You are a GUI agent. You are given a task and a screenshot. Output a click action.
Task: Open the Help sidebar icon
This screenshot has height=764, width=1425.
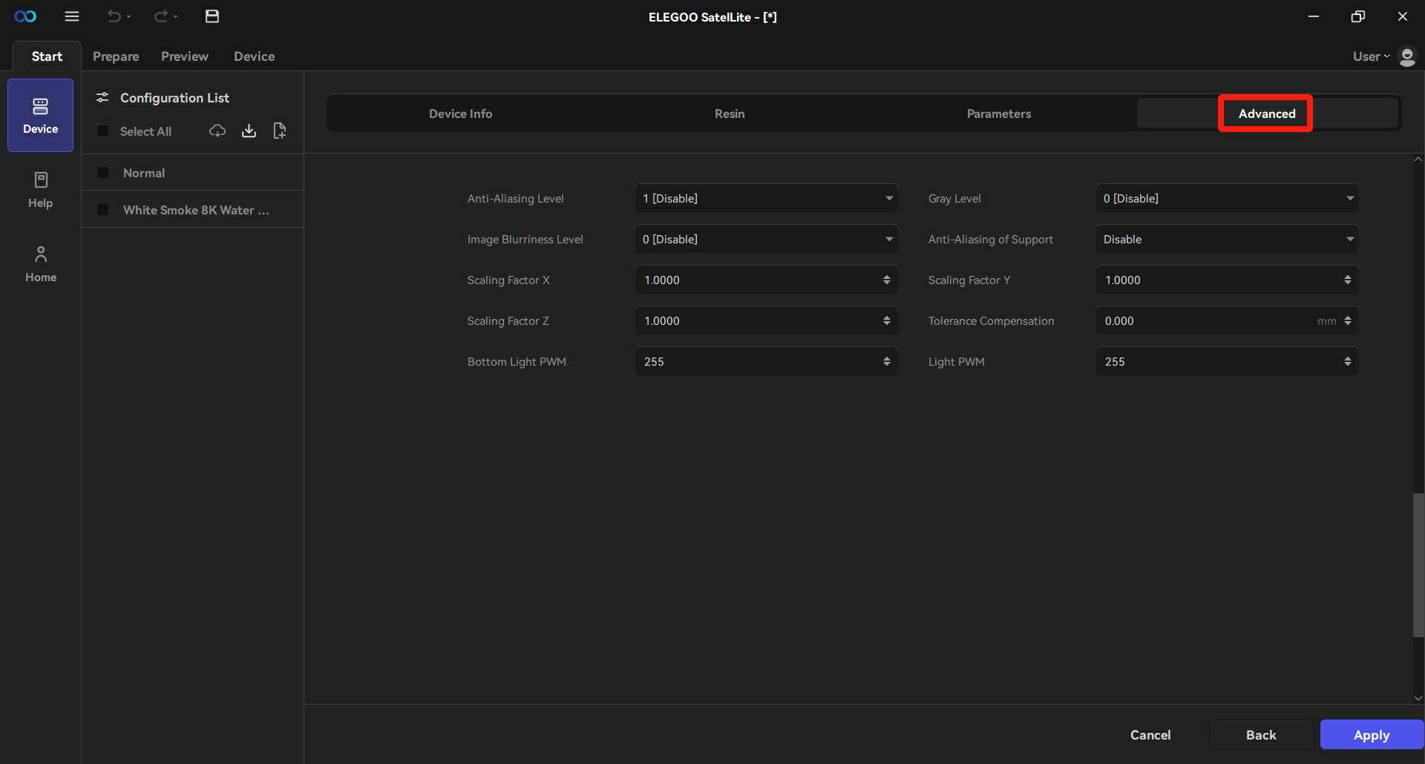tap(41, 190)
